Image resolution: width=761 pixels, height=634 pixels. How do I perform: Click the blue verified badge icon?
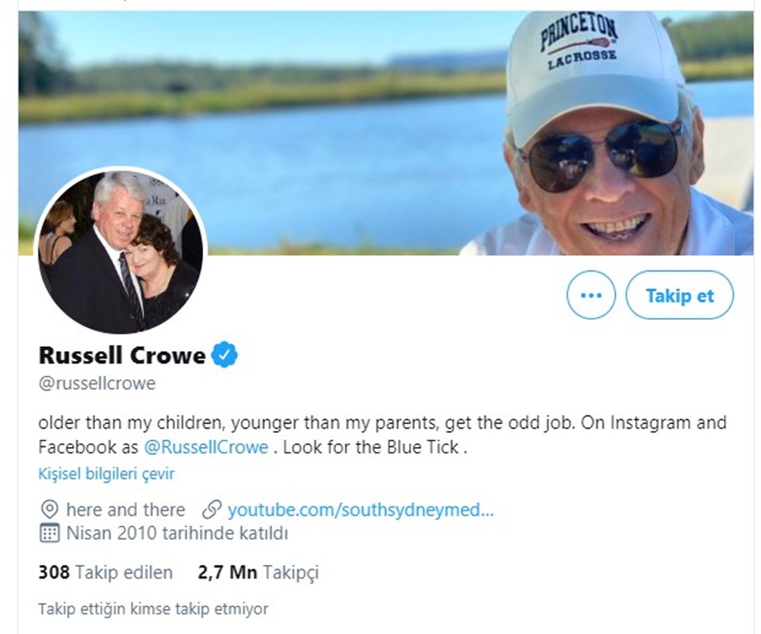click(224, 354)
